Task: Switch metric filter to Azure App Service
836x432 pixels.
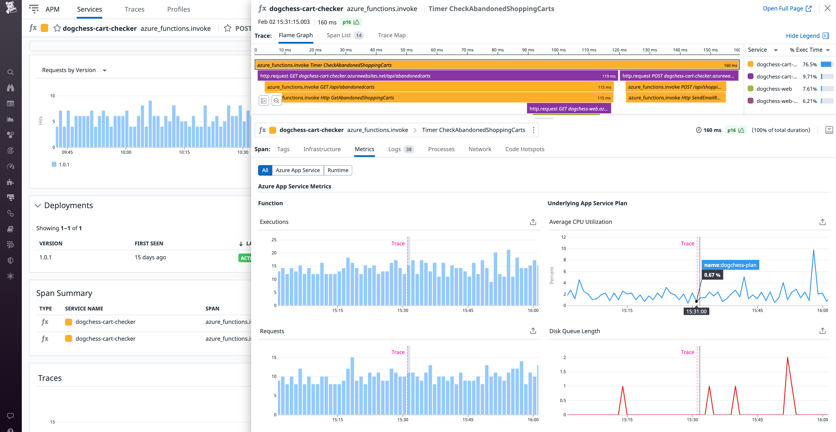Action: [x=298, y=170]
